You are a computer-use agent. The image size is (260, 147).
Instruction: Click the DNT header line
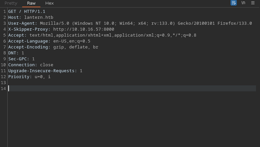tap(16, 53)
